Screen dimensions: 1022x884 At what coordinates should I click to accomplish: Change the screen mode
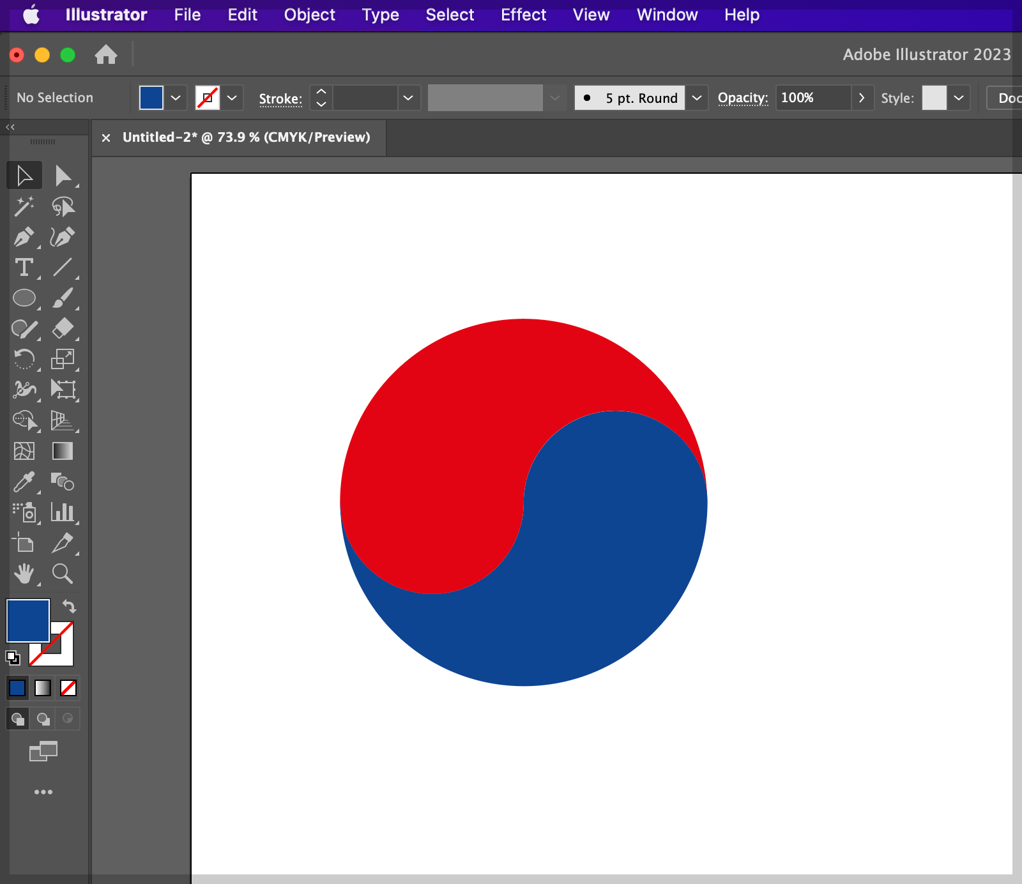pos(43,751)
